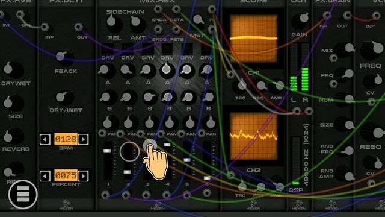The image size is (385, 217).
Task: Click the CH2 scope display
Action: [x=254, y=136]
